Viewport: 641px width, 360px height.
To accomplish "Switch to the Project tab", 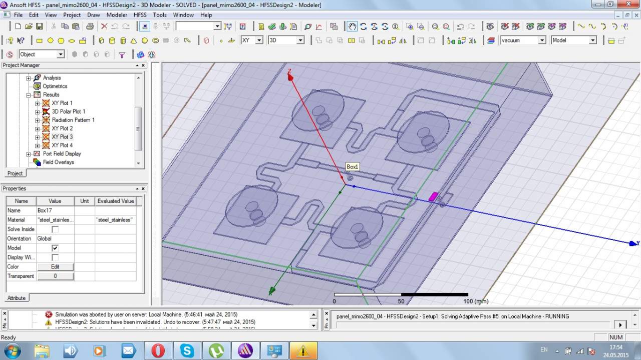I will (x=15, y=173).
